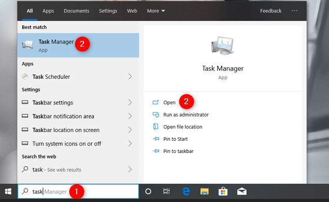This screenshot has width=329, height=202.
Task: Click Open to launch Task Manager
Action: tap(169, 103)
